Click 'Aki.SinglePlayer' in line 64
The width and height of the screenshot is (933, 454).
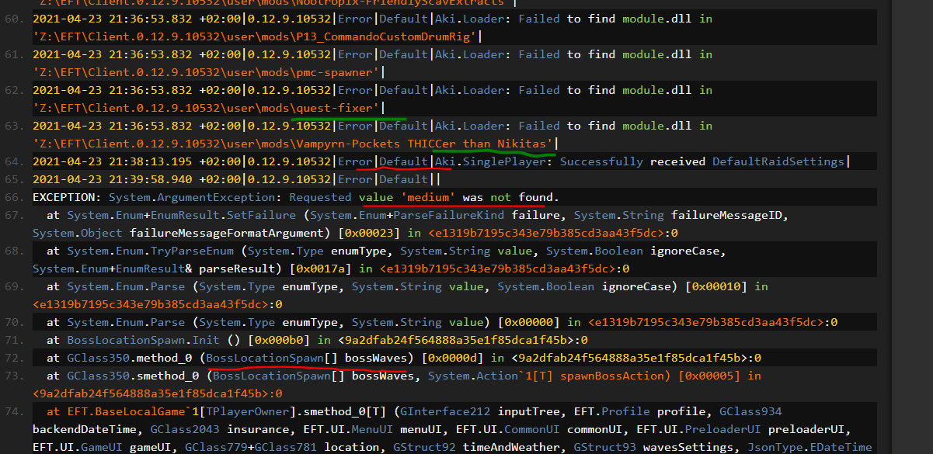click(491, 161)
